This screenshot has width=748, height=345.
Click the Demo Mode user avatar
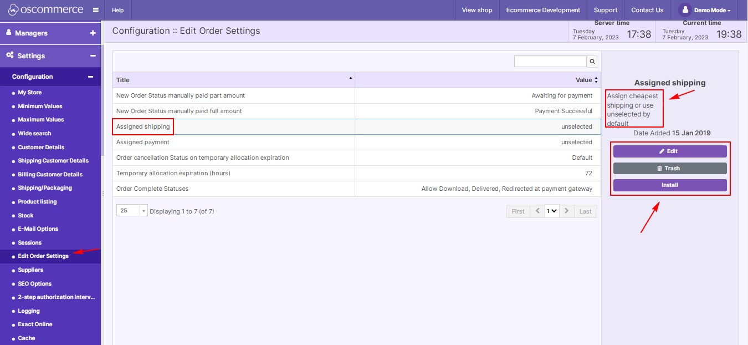tap(686, 10)
